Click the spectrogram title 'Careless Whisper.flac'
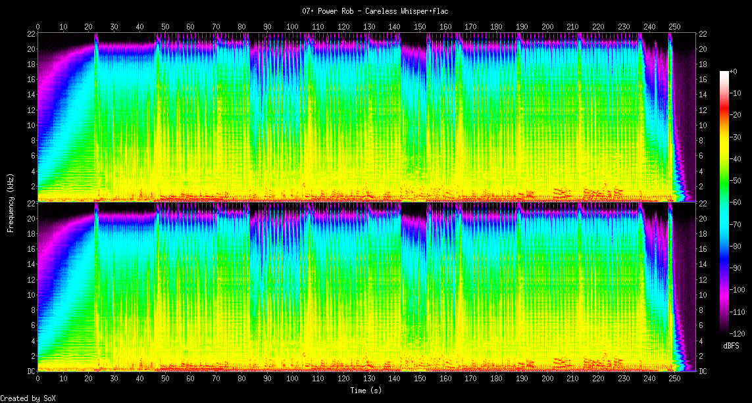Viewport: 752px width, 403px height. tap(375, 11)
